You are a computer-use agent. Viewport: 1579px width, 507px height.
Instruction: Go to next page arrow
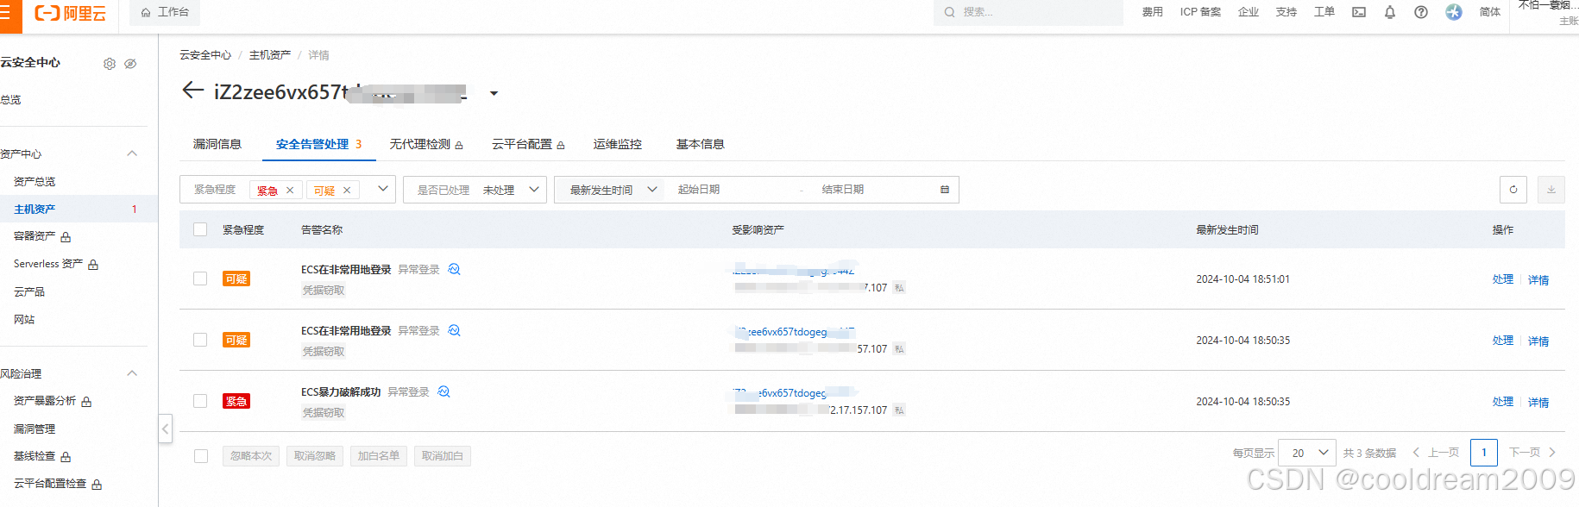(1552, 452)
